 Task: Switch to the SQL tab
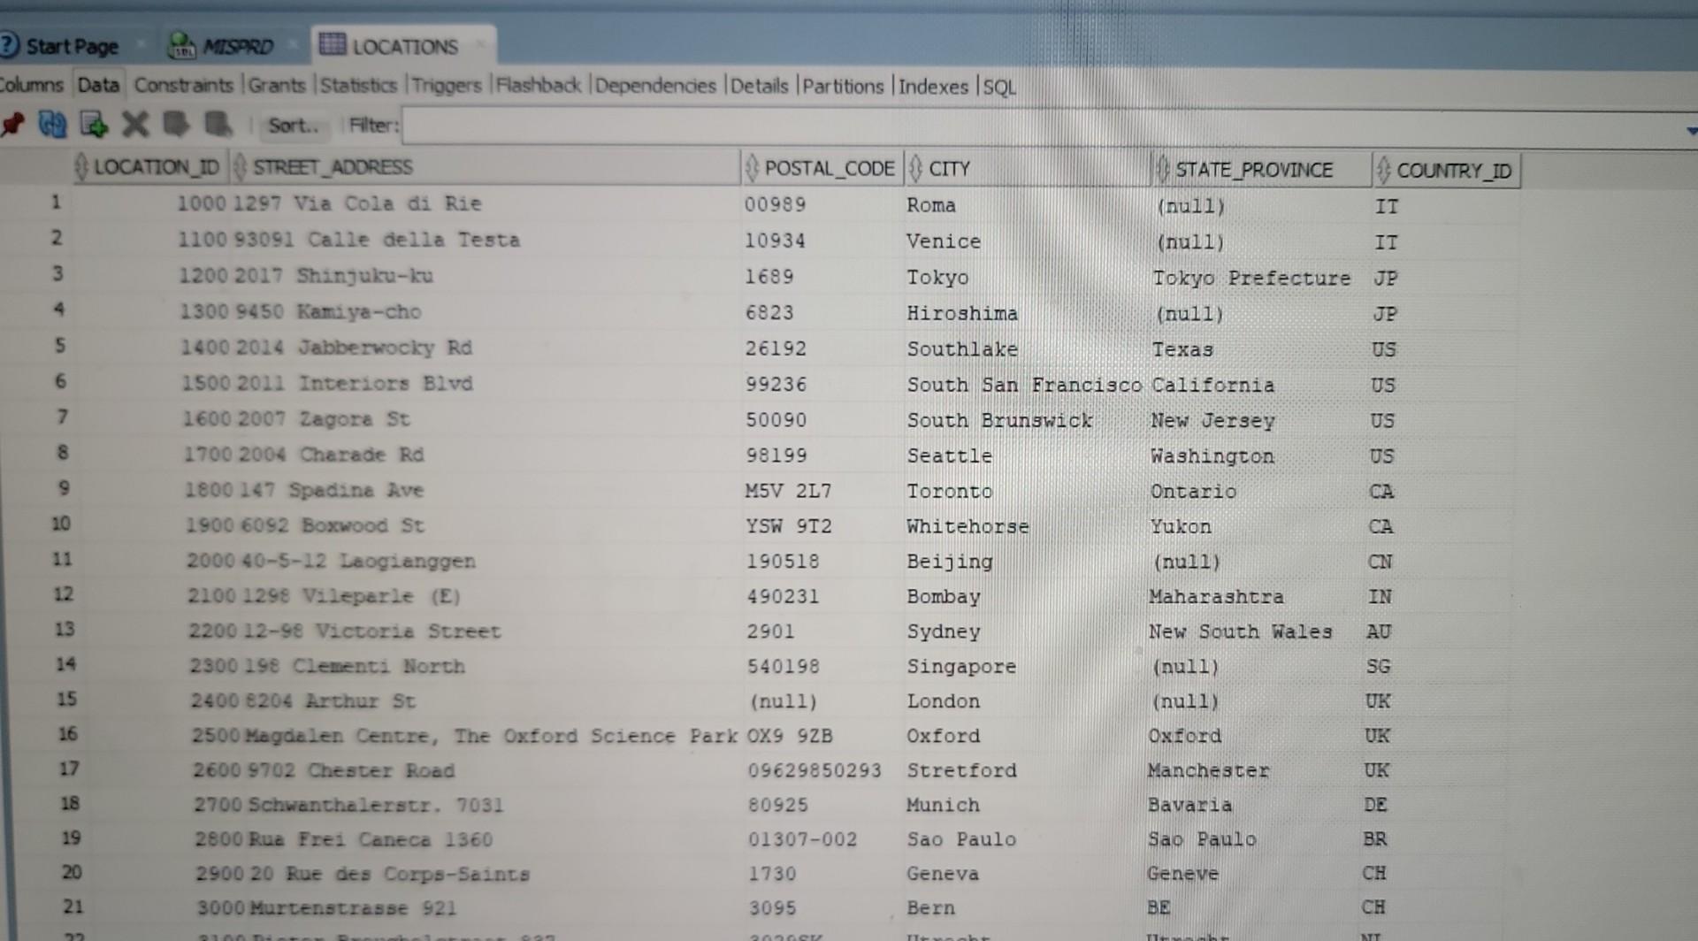click(998, 87)
